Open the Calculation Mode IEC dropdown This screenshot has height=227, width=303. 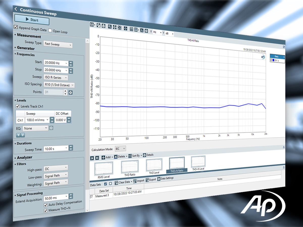(x=120, y=149)
